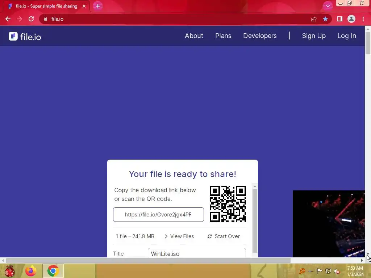Click the download link field to copy
The width and height of the screenshot is (371, 278).
(x=158, y=215)
